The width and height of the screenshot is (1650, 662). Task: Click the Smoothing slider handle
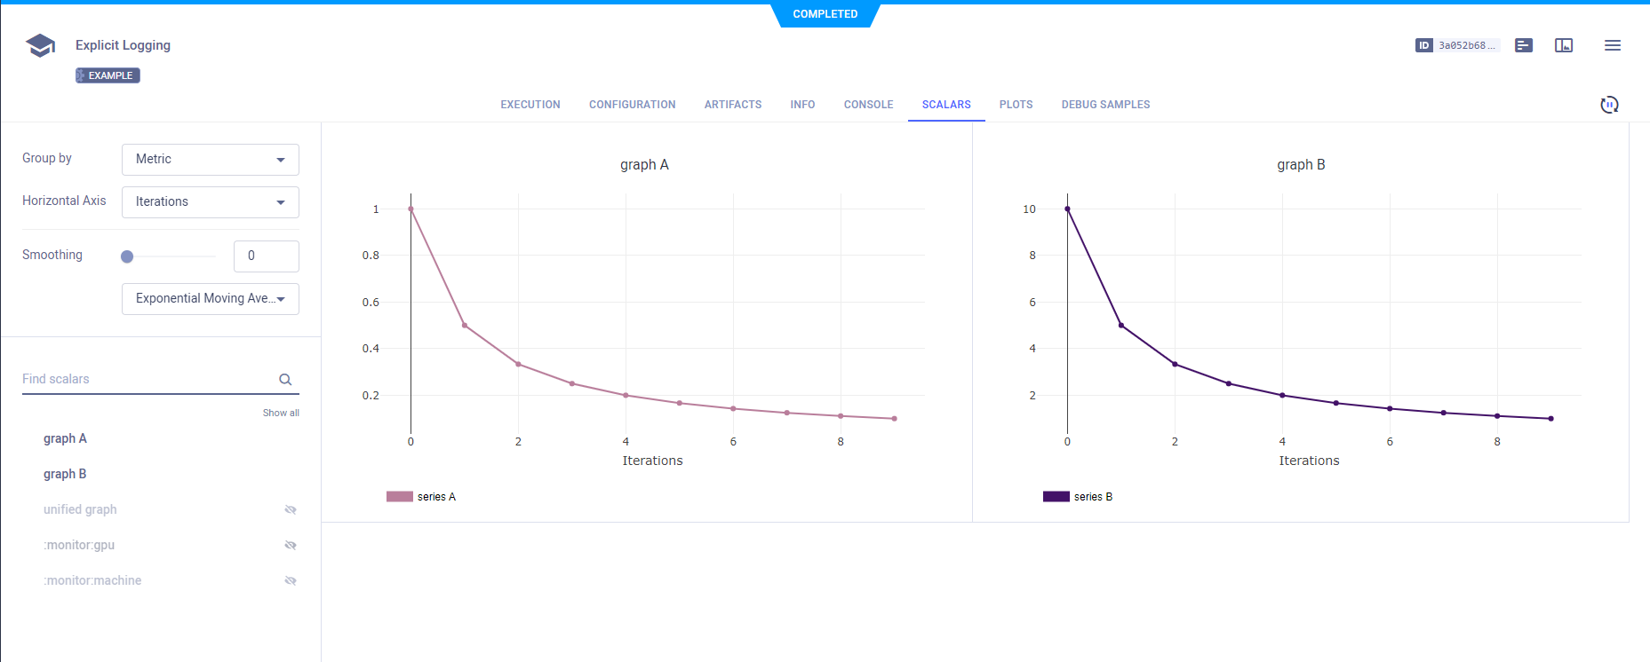[127, 256]
